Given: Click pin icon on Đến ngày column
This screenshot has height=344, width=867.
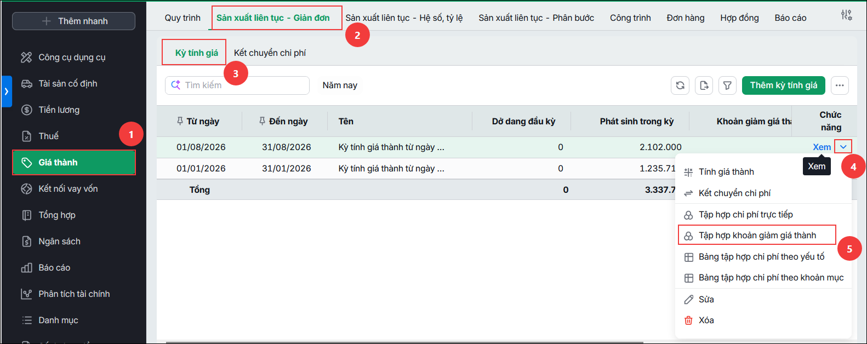Looking at the screenshot, I should (263, 121).
